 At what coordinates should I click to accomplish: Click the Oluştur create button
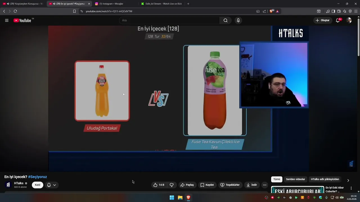pos(323,20)
